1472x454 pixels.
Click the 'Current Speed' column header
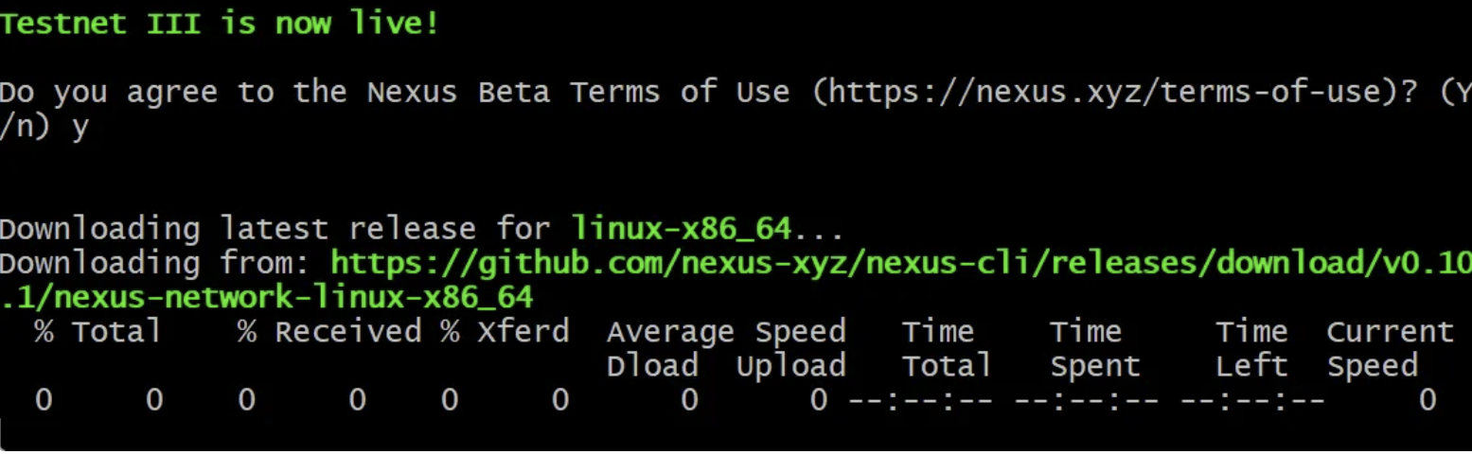click(x=1390, y=349)
